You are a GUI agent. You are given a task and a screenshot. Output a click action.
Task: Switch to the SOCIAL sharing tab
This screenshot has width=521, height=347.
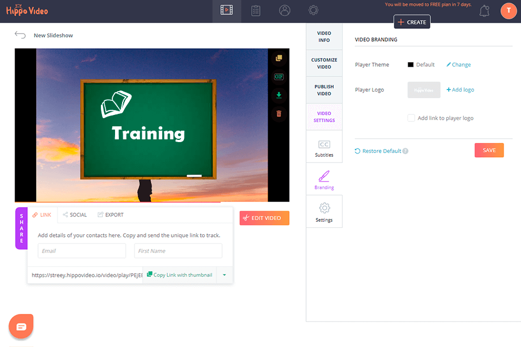(x=74, y=214)
